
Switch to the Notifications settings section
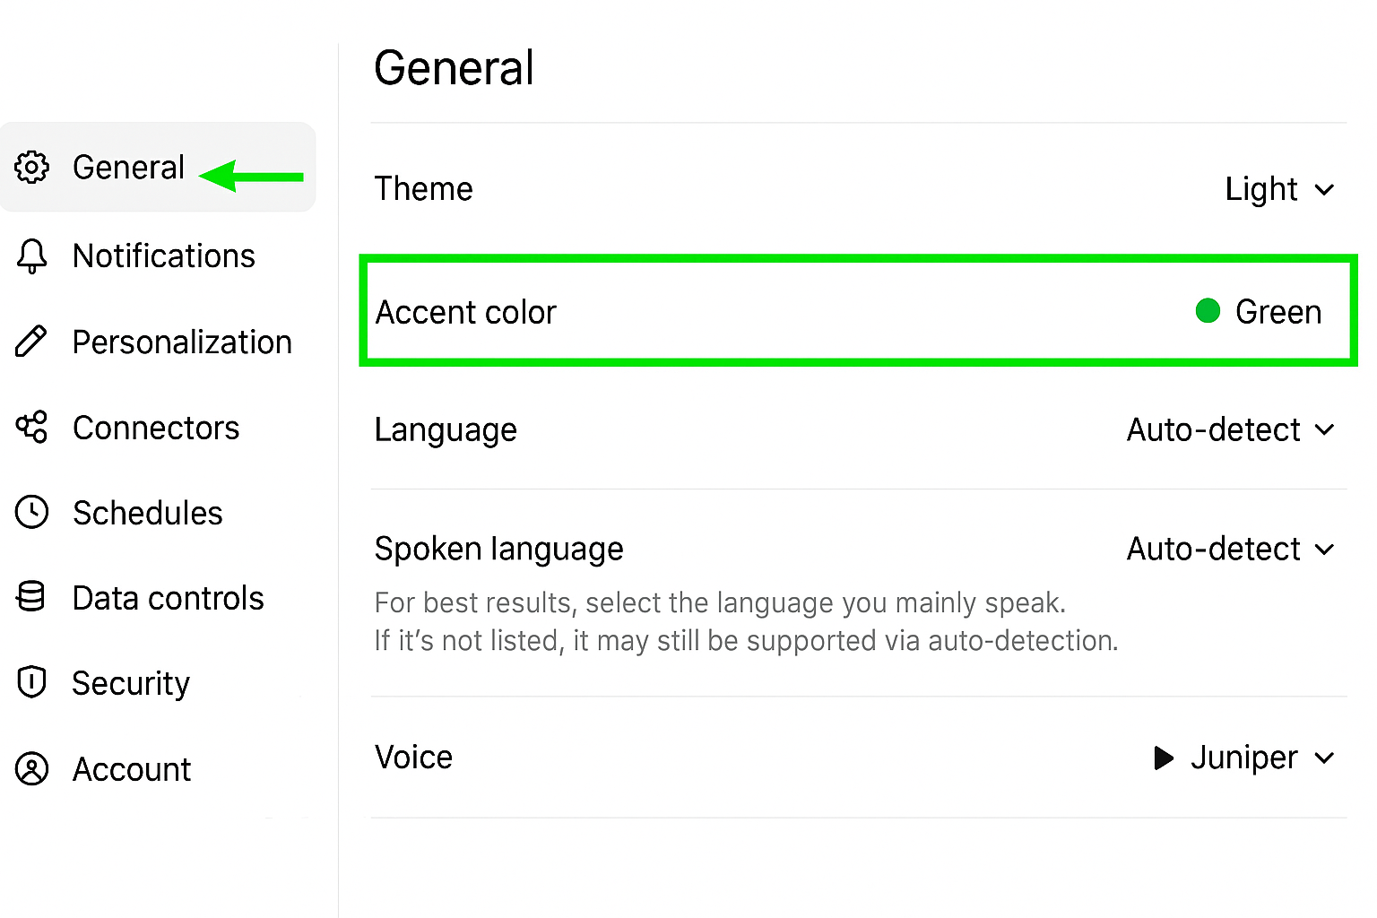coord(163,255)
